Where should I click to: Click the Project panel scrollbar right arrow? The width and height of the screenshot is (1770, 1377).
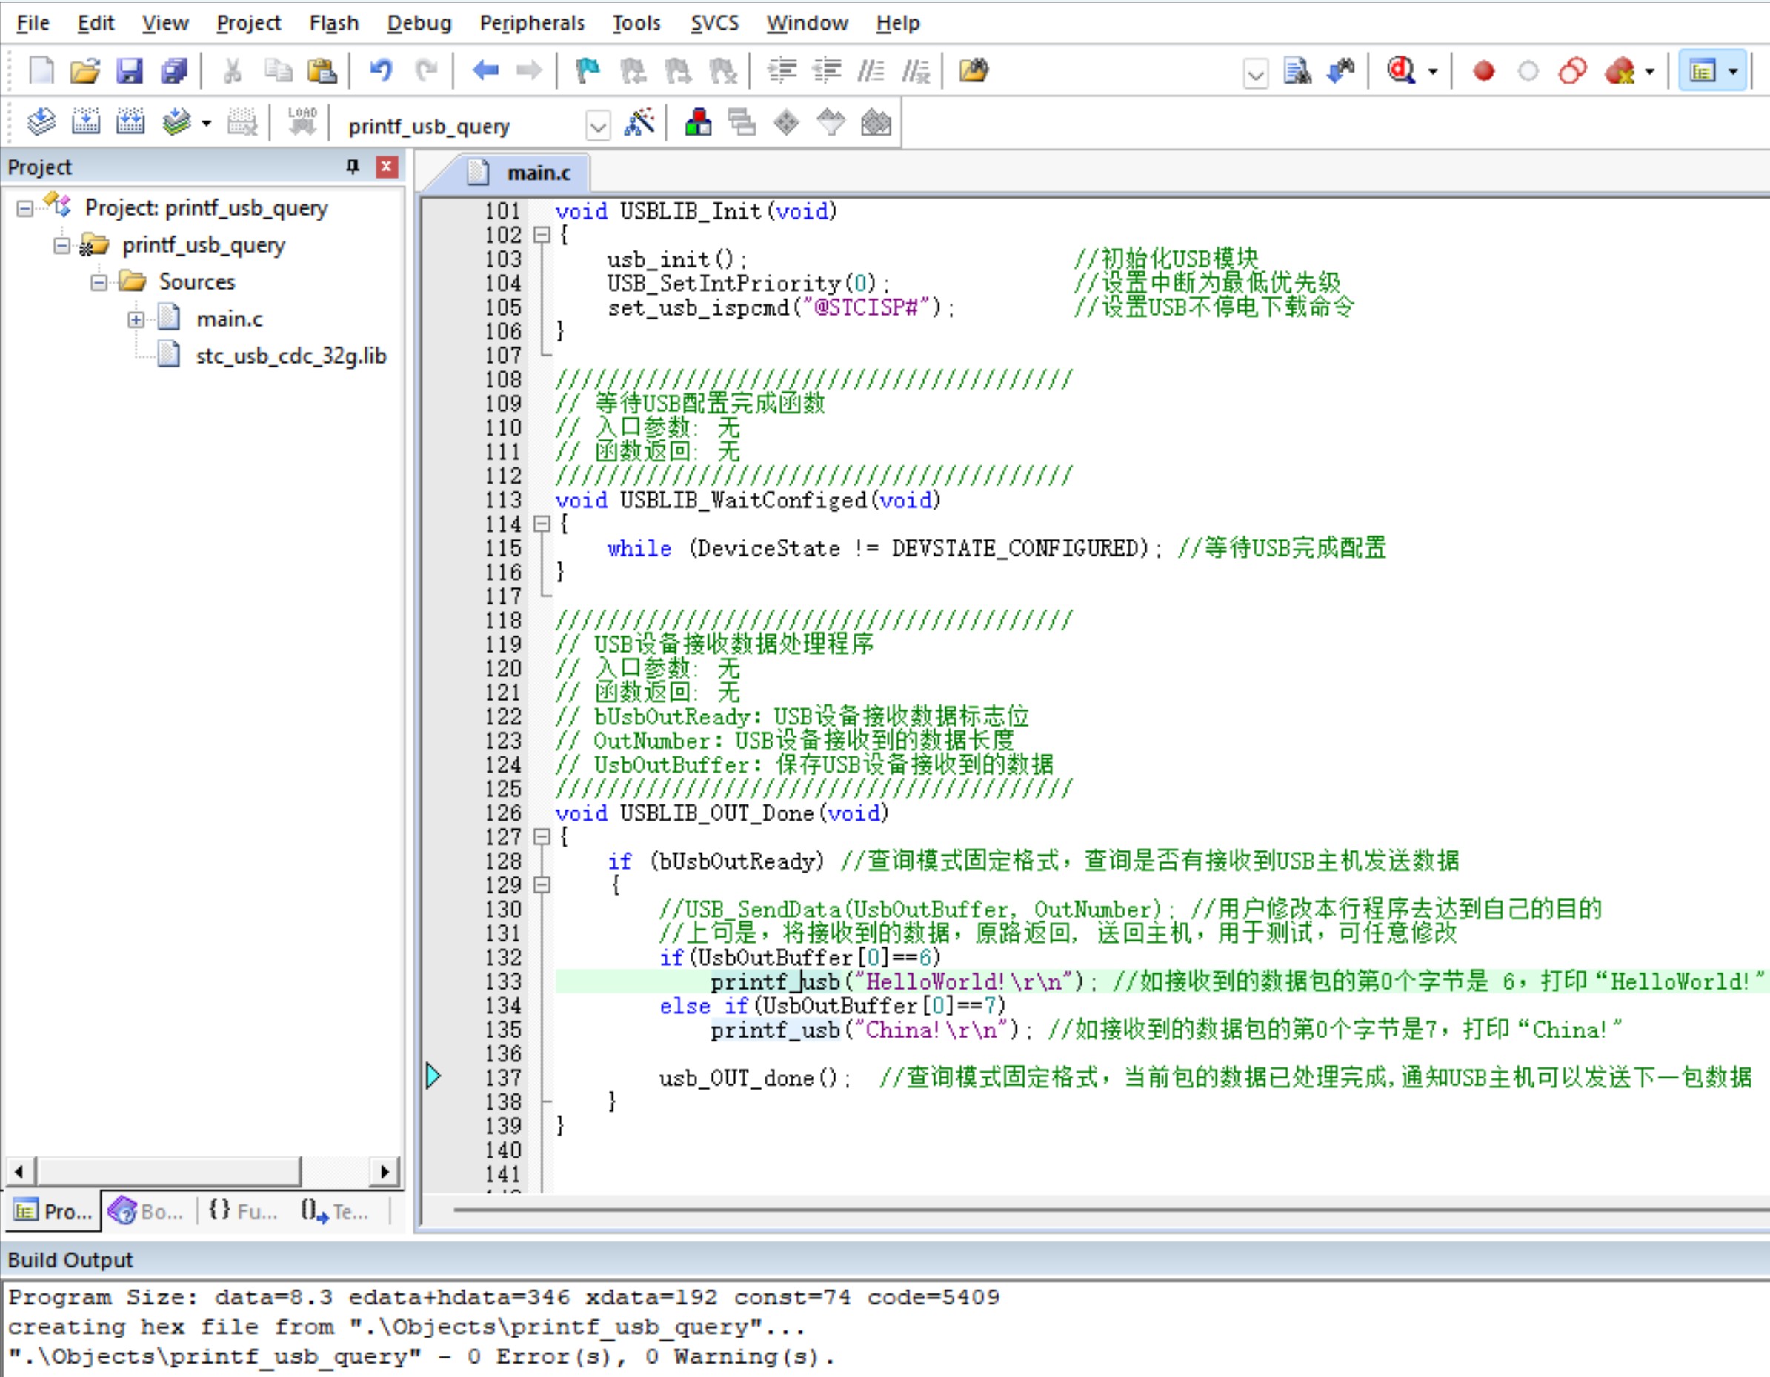[x=385, y=1172]
